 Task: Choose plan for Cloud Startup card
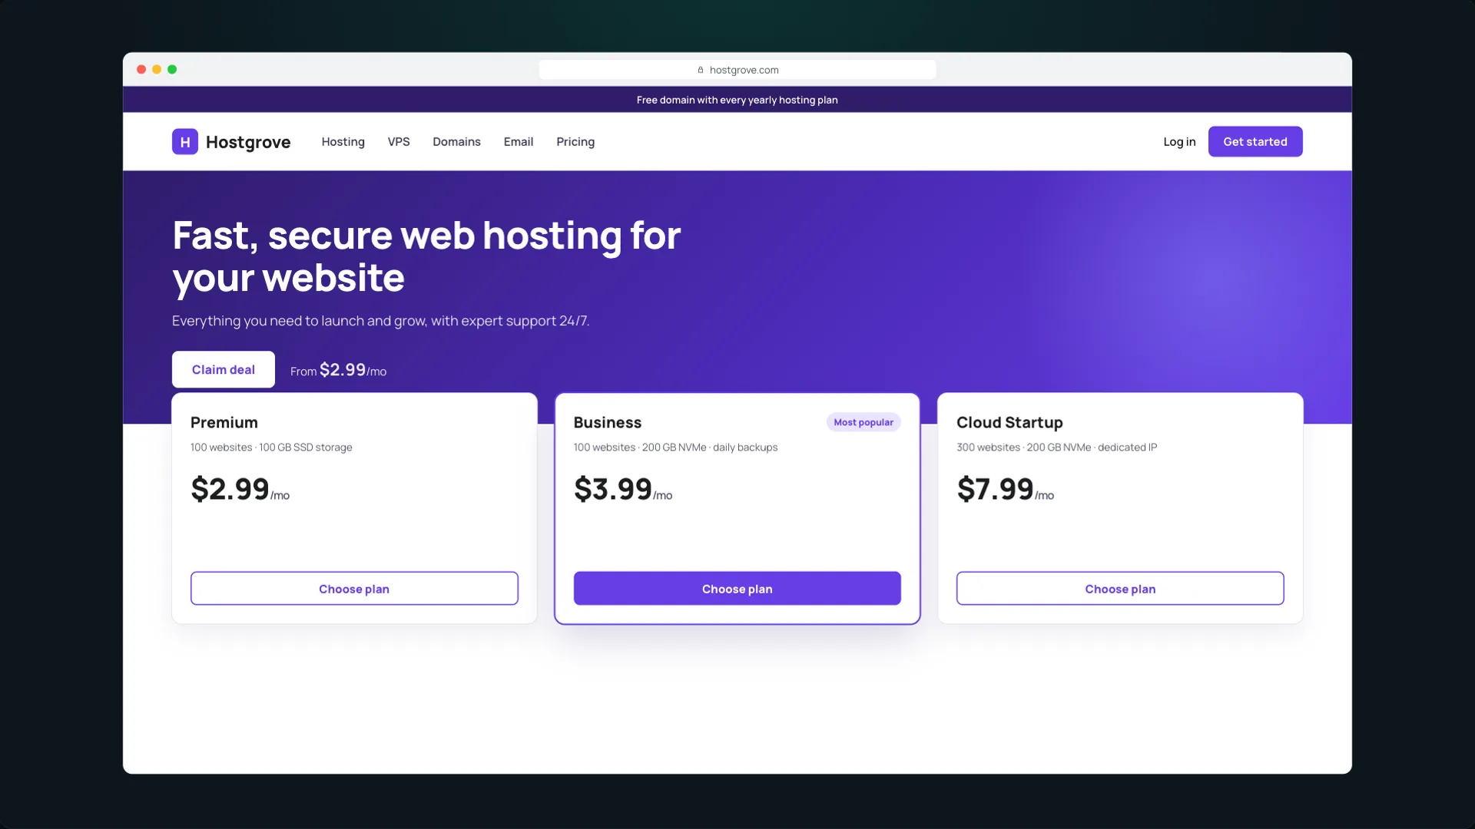[1120, 589]
